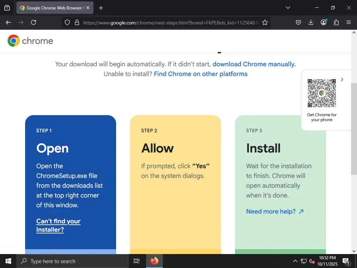Click the STEP 1 label
The image size is (357, 268).
pyautogui.click(x=44, y=131)
